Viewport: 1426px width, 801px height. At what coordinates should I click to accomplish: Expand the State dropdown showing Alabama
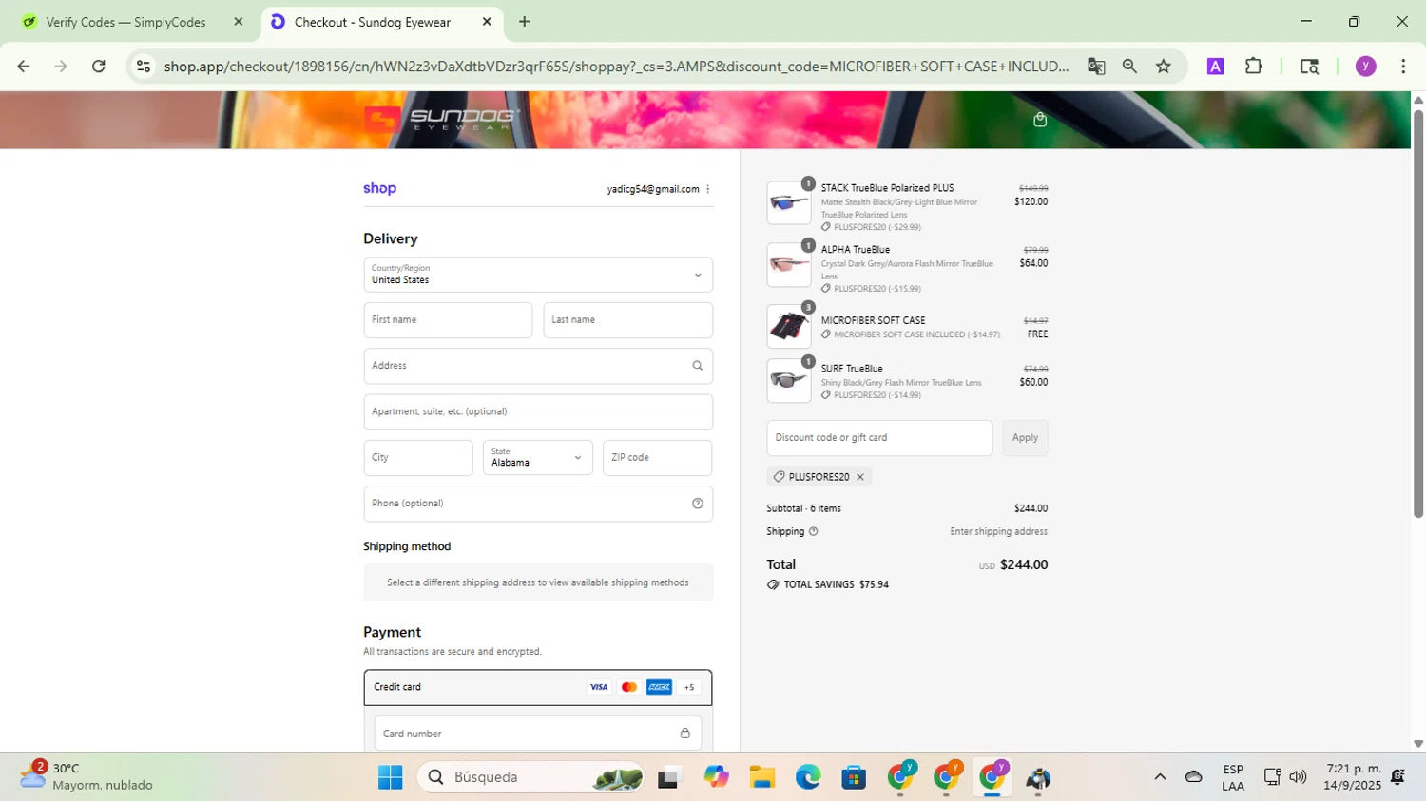(537, 458)
